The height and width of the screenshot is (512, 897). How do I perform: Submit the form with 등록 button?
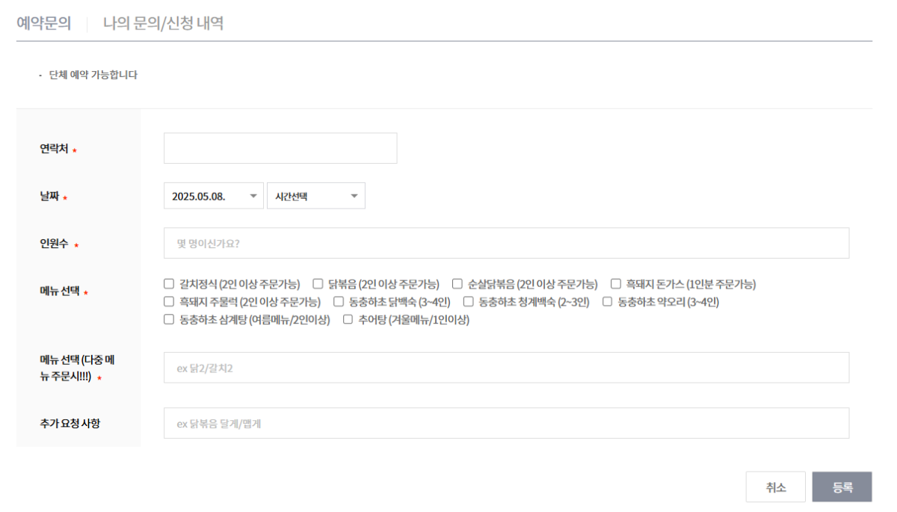click(842, 487)
